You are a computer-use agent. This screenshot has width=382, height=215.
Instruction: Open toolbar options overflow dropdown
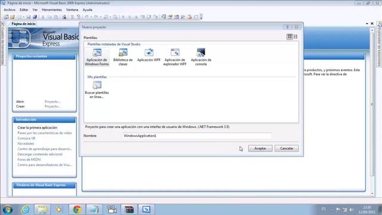pyautogui.click(x=201, y=17)
